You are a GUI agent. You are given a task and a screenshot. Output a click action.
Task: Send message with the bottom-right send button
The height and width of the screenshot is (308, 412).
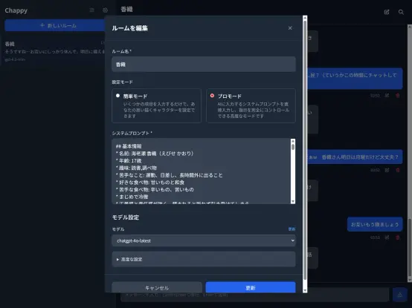(399, 295)
